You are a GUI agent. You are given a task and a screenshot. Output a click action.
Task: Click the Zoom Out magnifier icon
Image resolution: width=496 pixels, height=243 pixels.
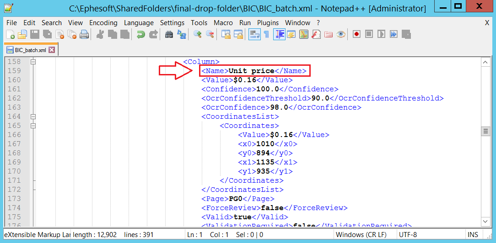(x=210, y=34)
